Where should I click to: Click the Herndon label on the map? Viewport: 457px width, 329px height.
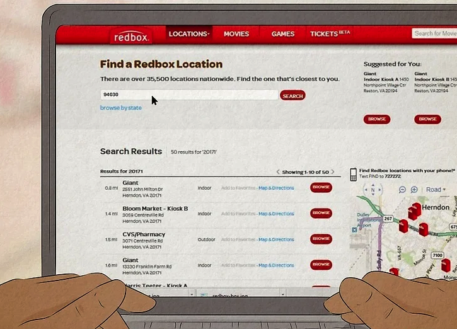coord(436,207)
